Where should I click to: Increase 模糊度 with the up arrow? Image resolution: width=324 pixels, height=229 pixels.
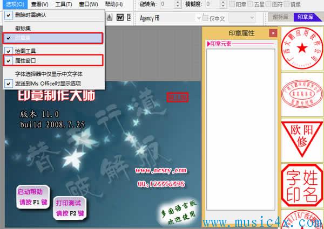click(x=222, y=2)
